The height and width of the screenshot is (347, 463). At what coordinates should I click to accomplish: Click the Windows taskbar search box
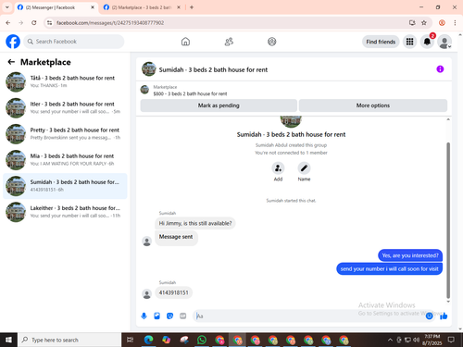click(69, 340)
